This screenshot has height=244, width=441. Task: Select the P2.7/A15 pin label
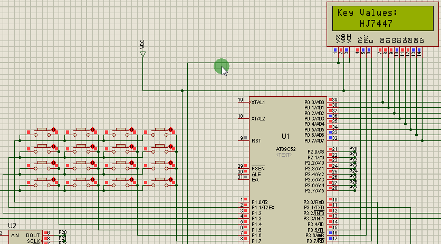[x=315, y=191]
